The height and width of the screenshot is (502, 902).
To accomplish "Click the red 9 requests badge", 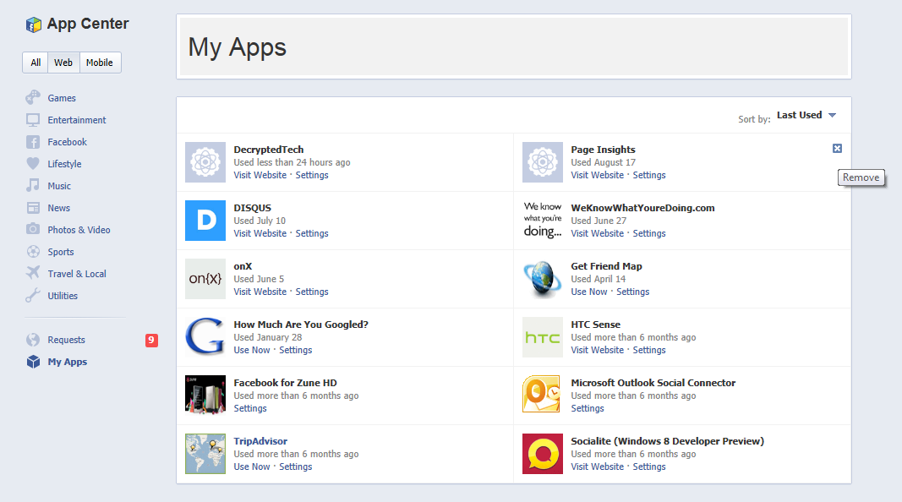I will coord(151,340).
